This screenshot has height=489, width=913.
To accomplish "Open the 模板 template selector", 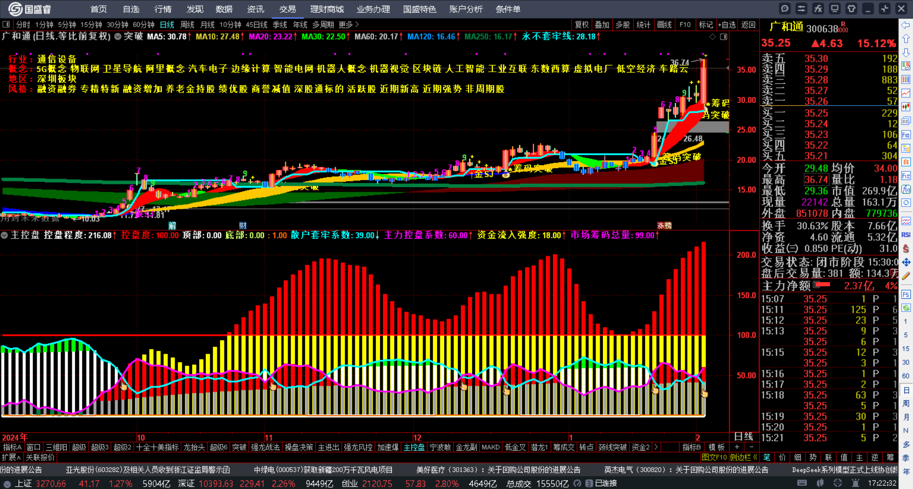I will pyautogui.click(x=717, y=447).
